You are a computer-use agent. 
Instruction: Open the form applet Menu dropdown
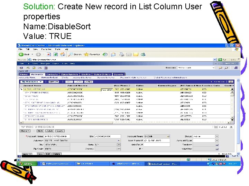click(25, 131)
